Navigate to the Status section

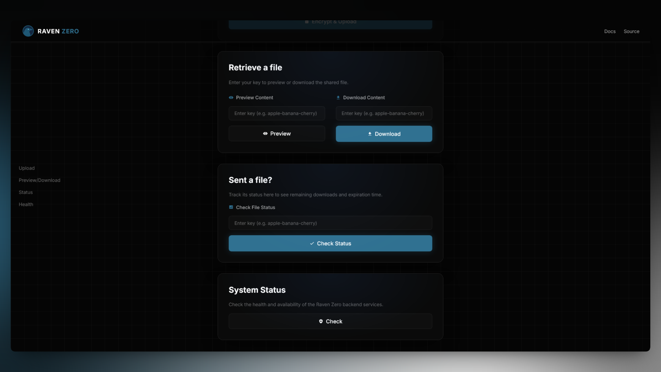point(25,192)
